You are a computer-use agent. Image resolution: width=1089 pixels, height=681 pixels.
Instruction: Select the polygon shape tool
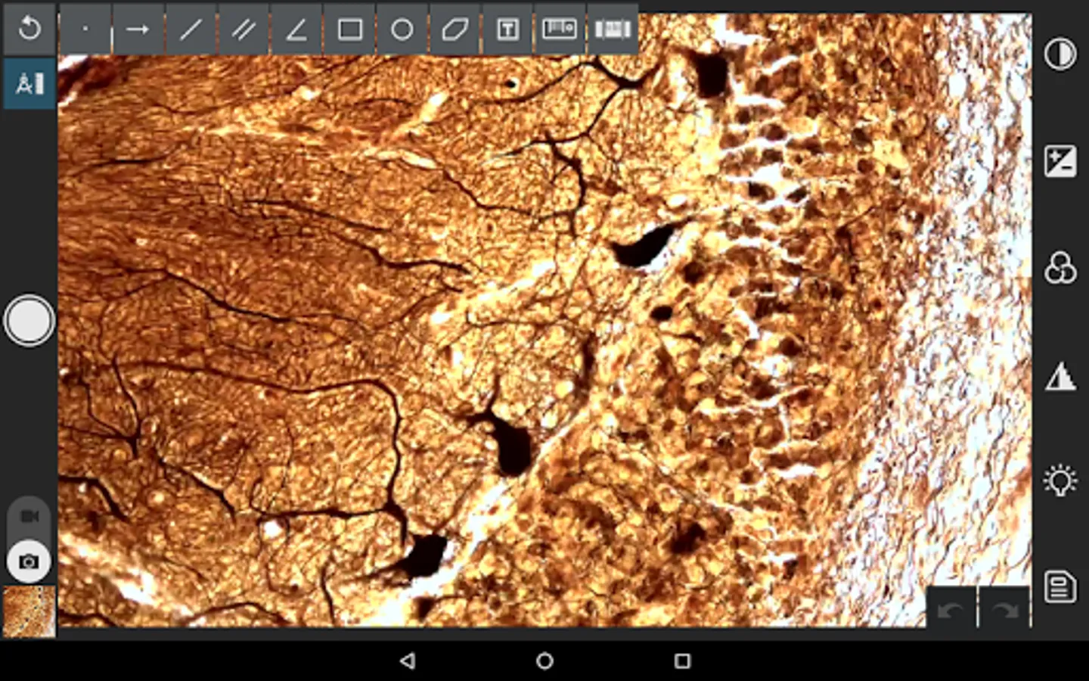pyautogui.click(x=455, y=30)
